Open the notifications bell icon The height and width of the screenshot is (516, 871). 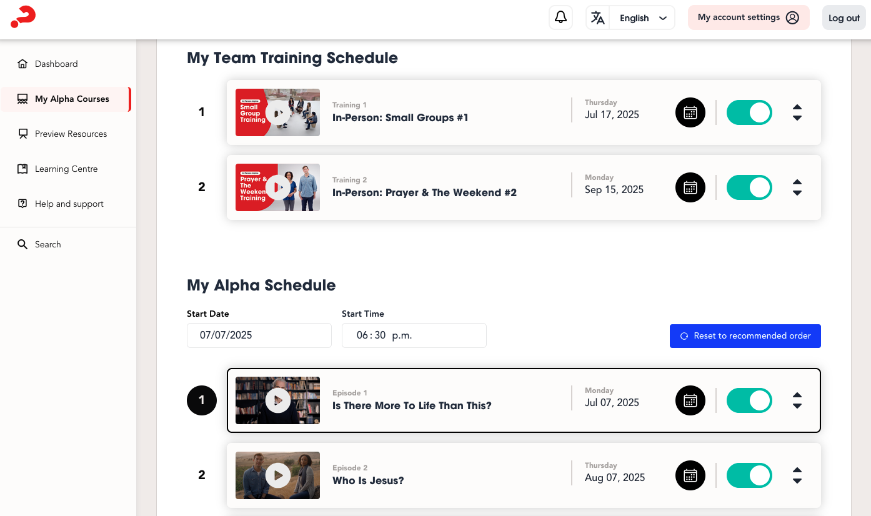click(x=560, y=17)
